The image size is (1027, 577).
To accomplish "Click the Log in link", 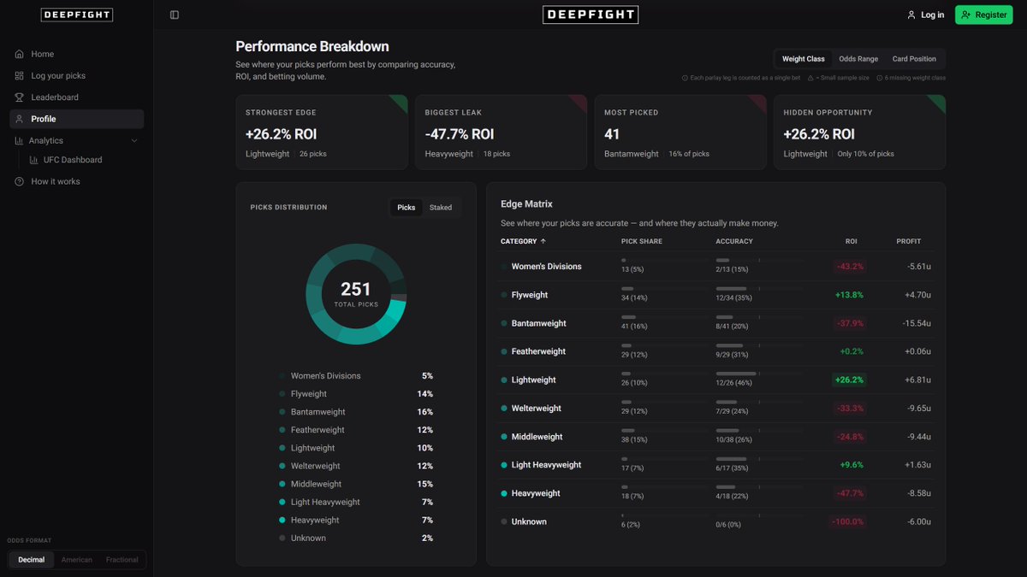I will pyautogui.click(x=925, y=15).
